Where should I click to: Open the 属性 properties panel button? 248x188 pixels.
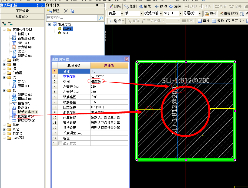coord(211,14)
